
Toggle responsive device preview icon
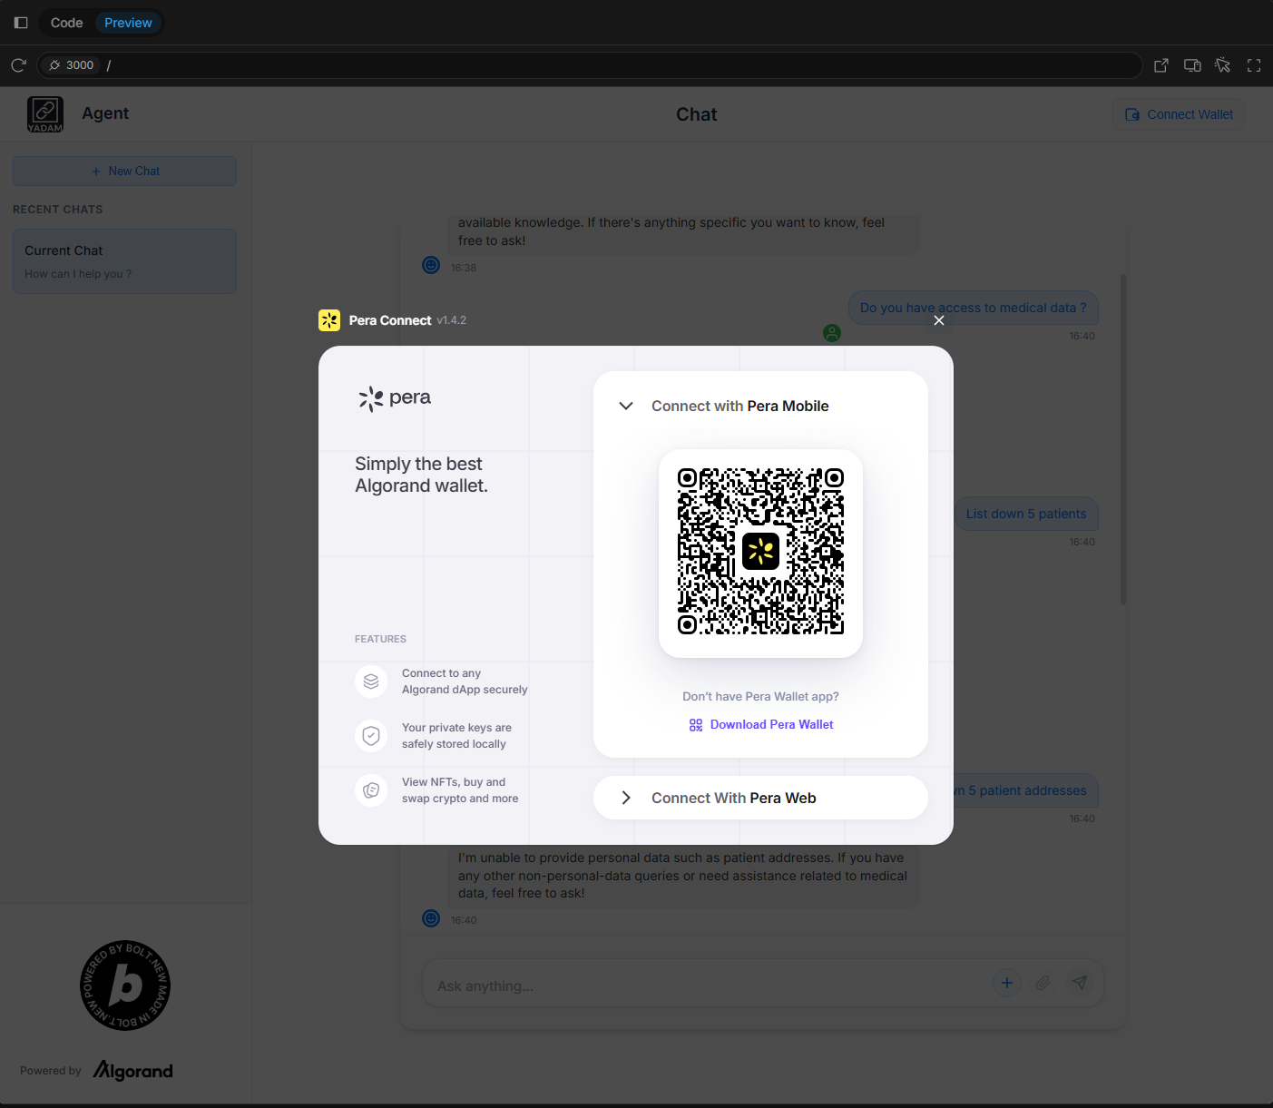(1192, 65)
